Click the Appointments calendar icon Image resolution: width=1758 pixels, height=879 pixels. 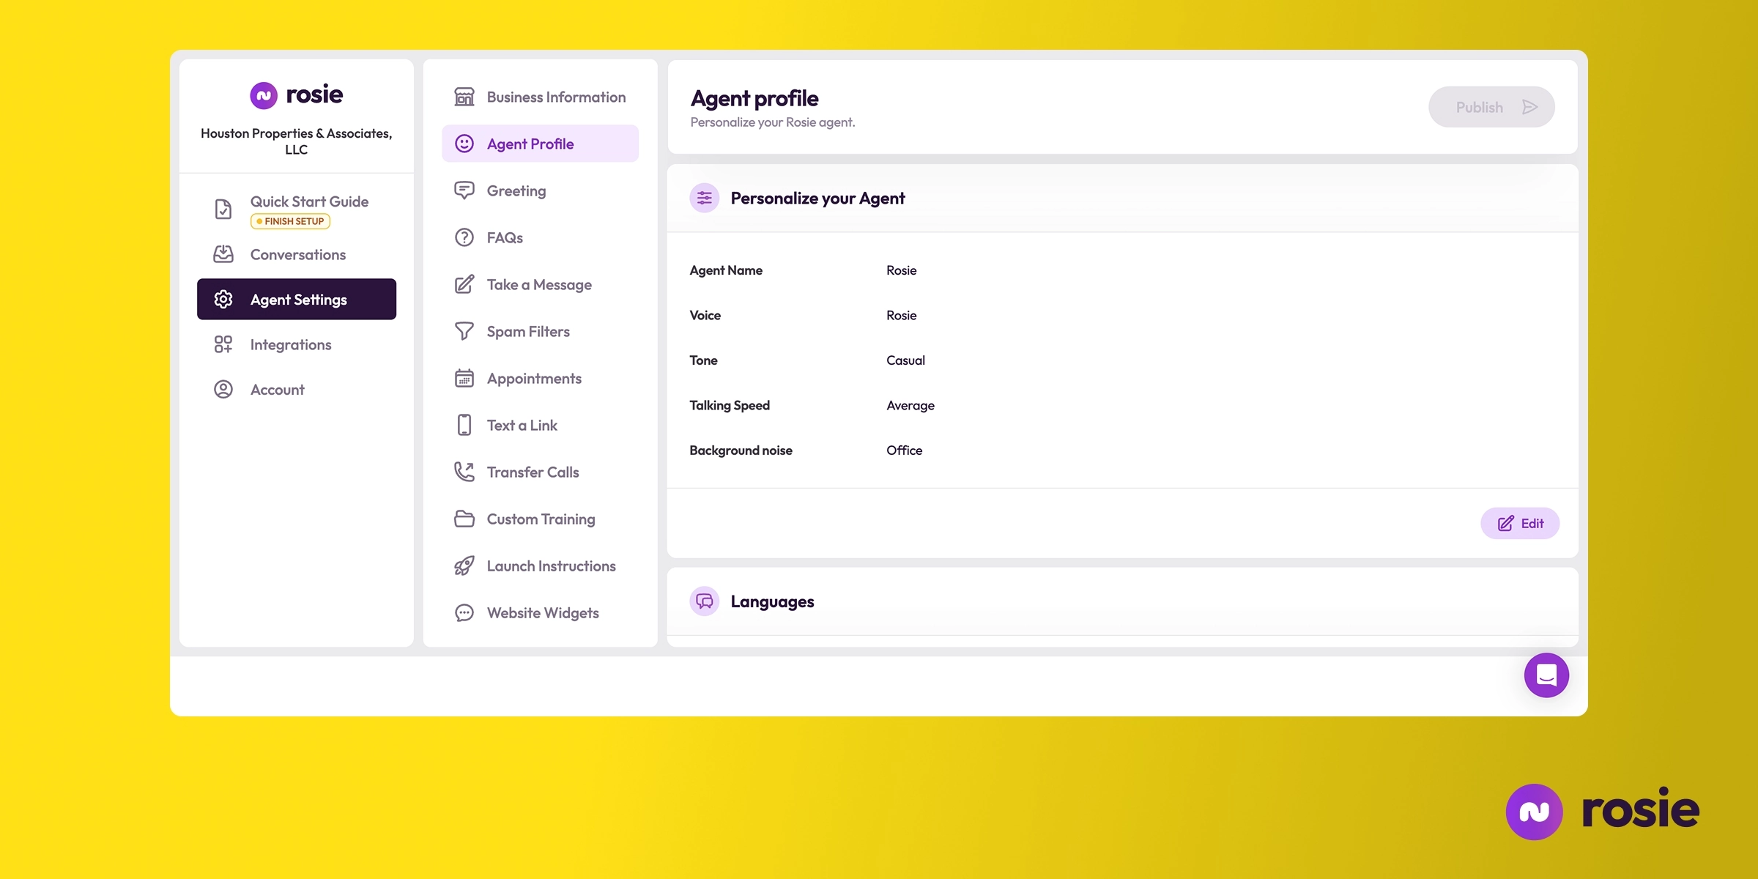[464, 378]
